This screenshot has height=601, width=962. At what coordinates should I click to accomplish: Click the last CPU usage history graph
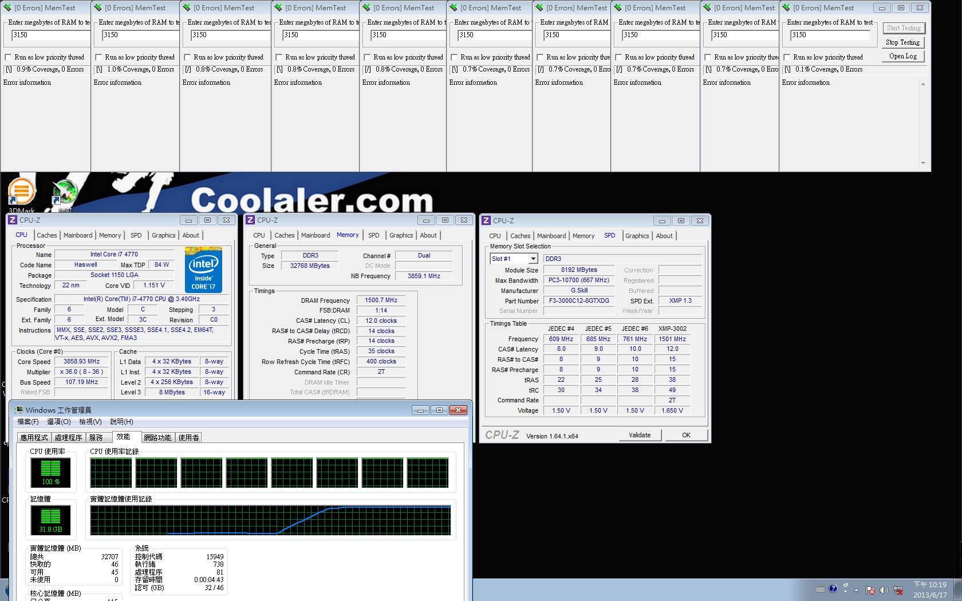tap(428, 473)
